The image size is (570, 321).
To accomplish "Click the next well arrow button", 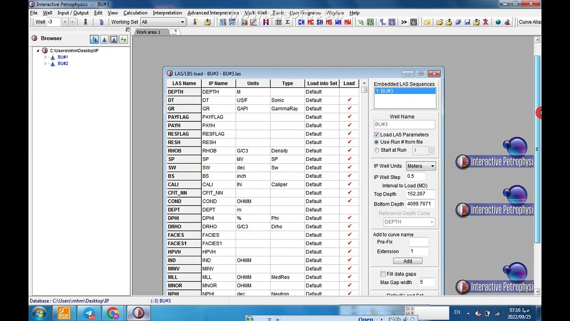I will click(72, 22).
